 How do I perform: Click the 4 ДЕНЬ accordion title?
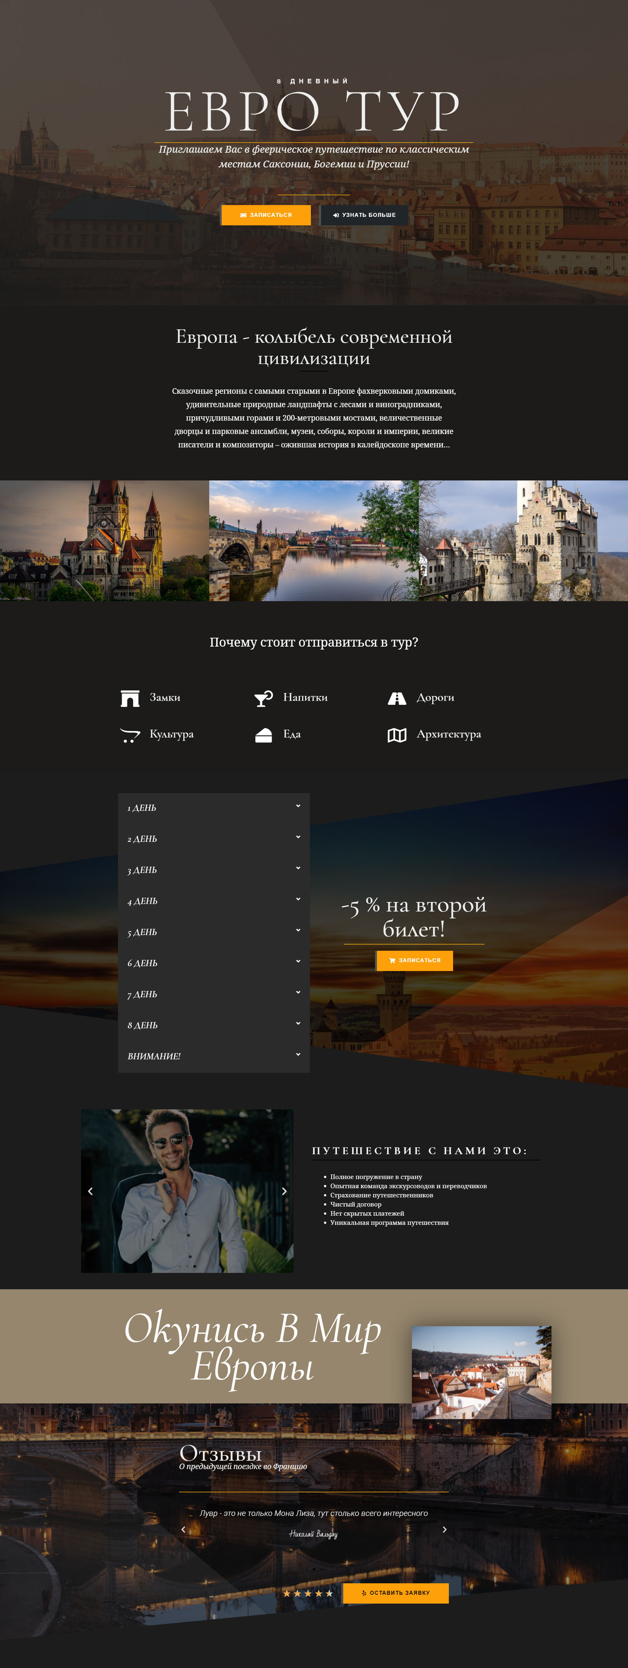point(143,901)
